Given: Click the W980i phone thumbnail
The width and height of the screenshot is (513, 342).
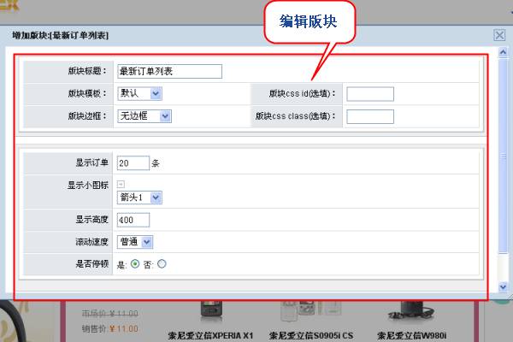Looking at the screenshot, I should [x=411, y=310].
